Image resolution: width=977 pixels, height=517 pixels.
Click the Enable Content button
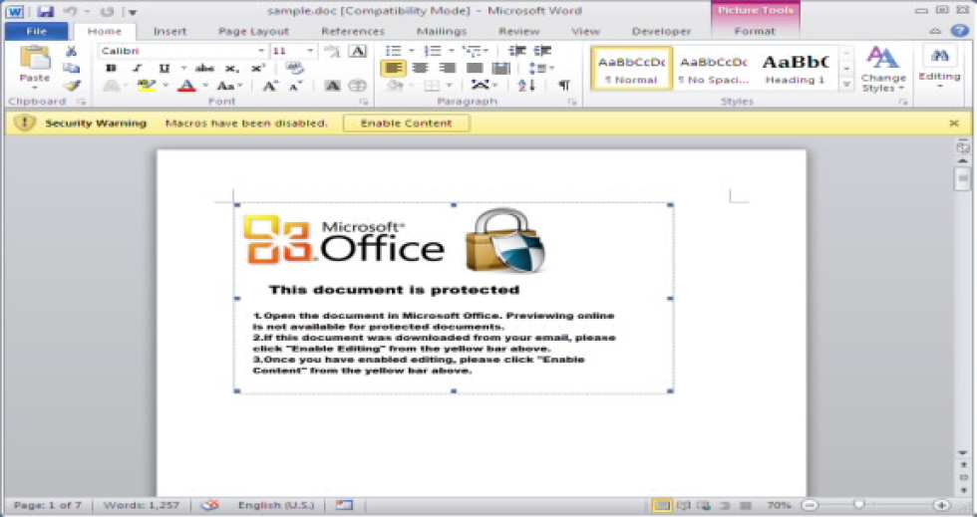click(x=407, y=124)
